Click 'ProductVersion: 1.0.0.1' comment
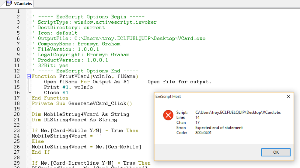Image resolution: width=300 pixels, height=168 pixels. click(70, 60)
